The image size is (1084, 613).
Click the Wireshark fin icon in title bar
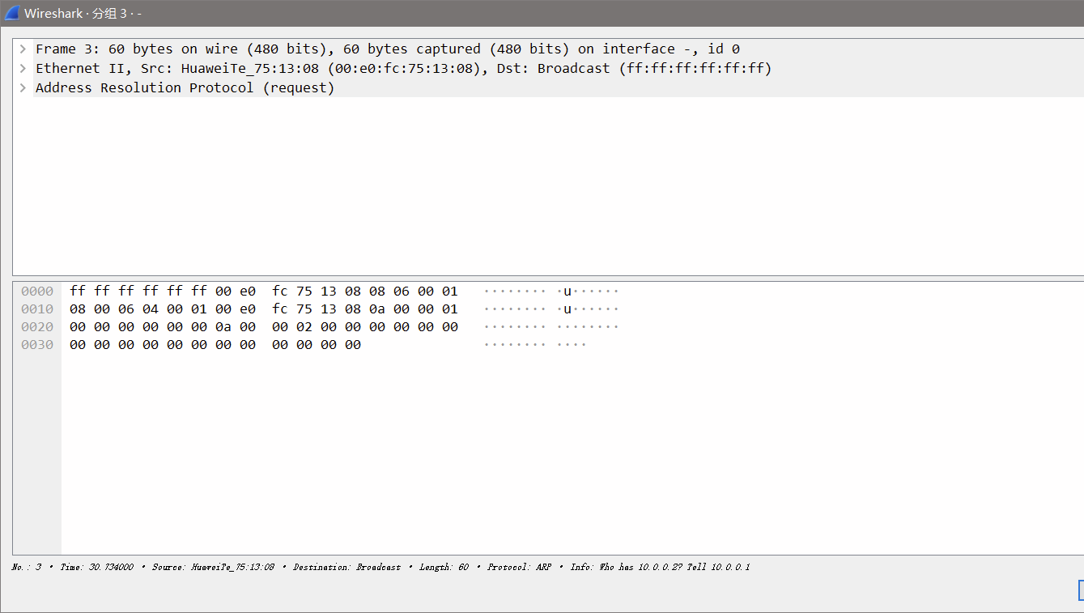coord(12,14)
